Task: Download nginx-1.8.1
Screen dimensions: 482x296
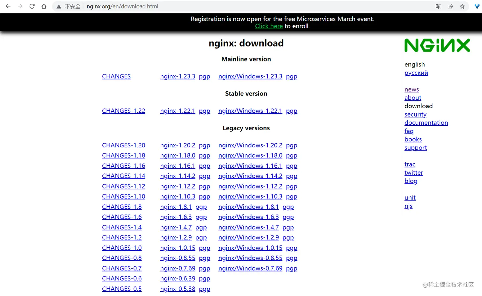Action: [176, 207]
